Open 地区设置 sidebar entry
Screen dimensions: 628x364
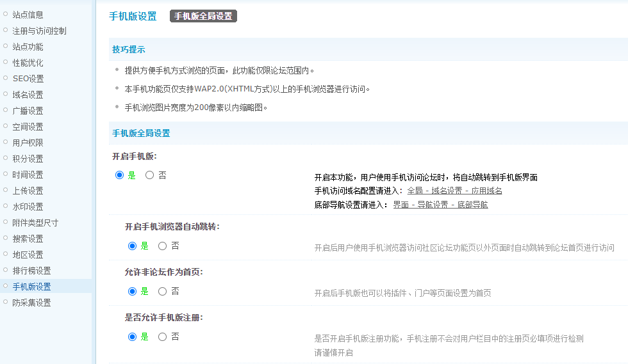[28, 255]
